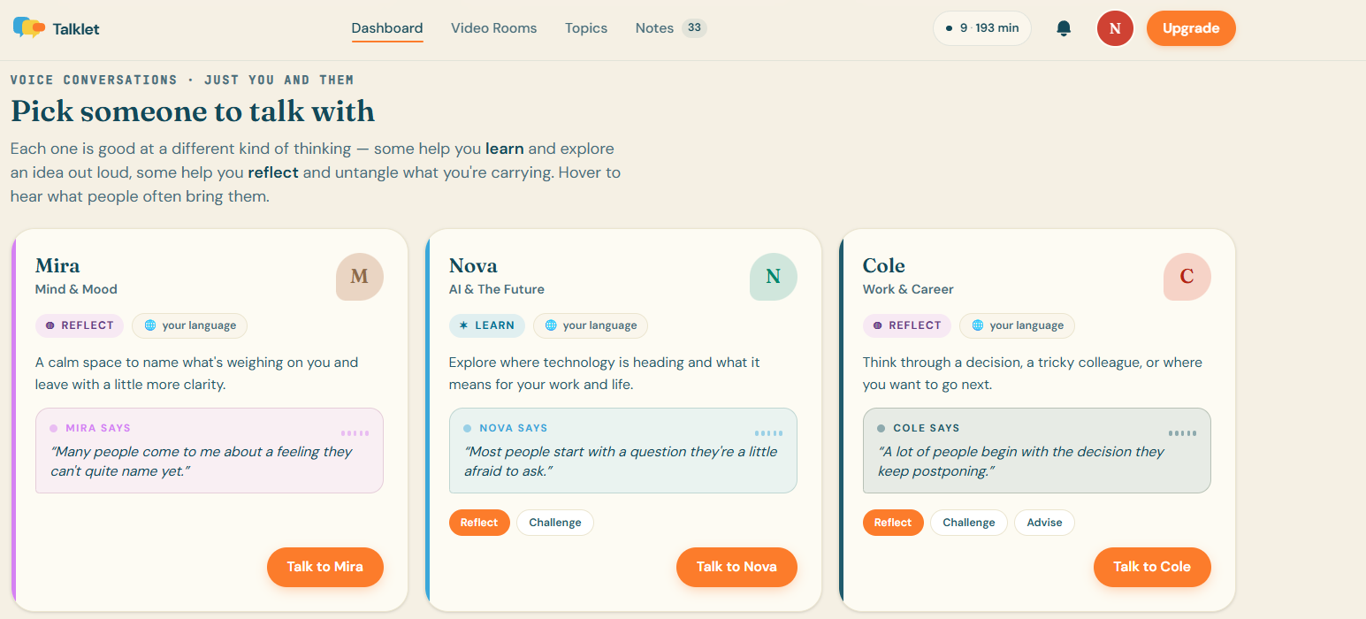Select Advise mode on Cole's card

[1044, 523]
